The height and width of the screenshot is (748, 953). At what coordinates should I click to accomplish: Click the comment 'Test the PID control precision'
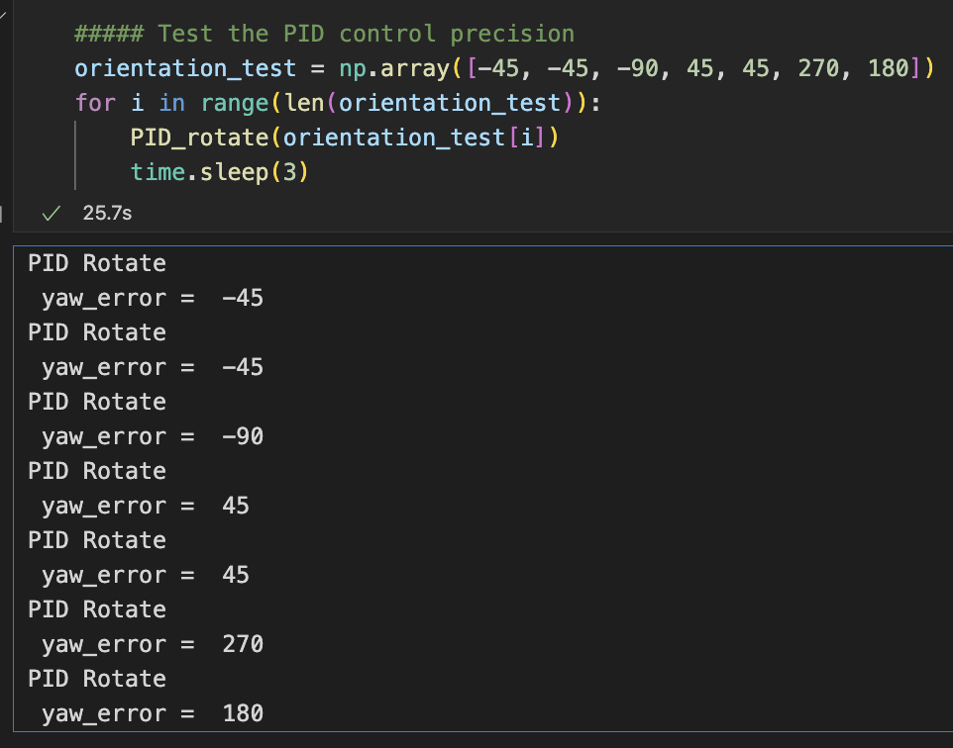[x=324, y=34]
